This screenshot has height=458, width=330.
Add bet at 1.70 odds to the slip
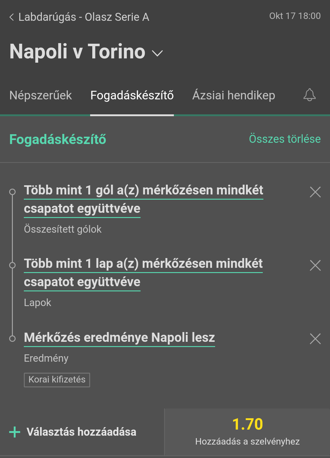tap(248, 432)
